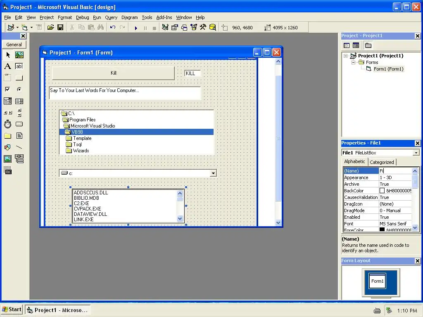Select the OptionButton control in the toolbox
This screenshot has height=317, width=423.
click(19, 89)
